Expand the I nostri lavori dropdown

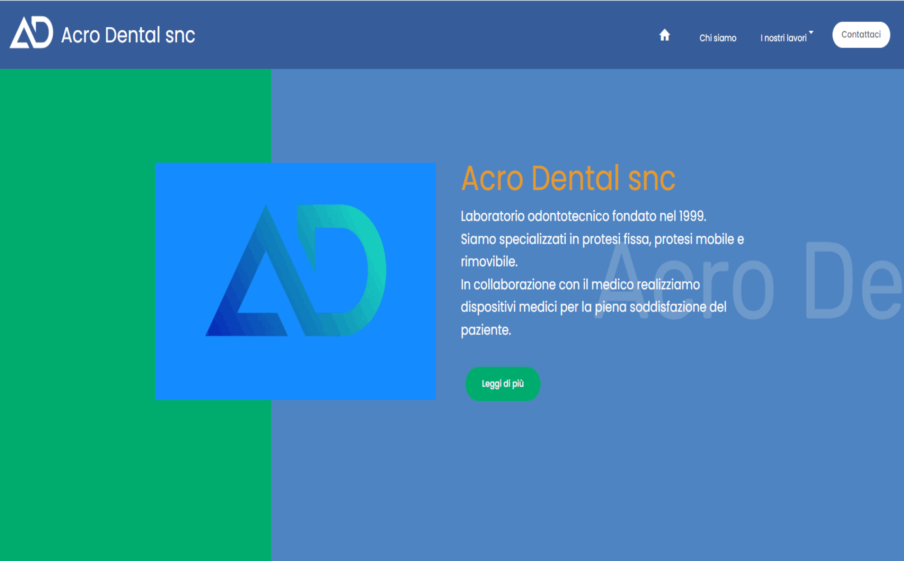tap(786, 37)
